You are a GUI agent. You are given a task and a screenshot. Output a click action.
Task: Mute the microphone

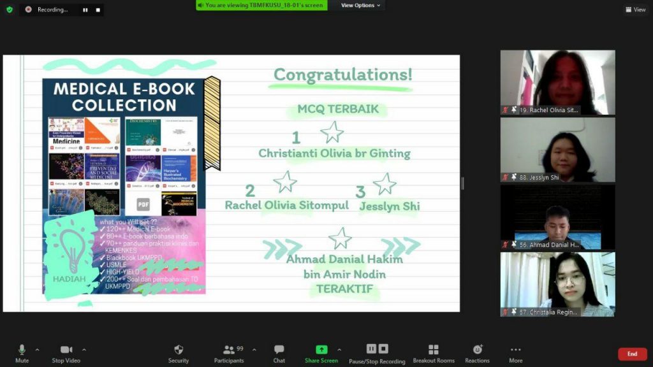(x=22, y=353)
